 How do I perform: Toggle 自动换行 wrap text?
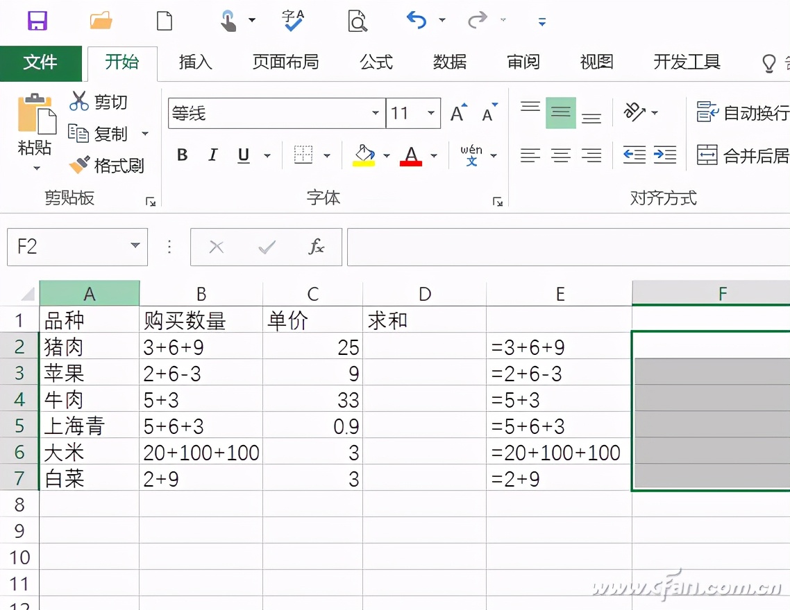(x=743, y=113)
